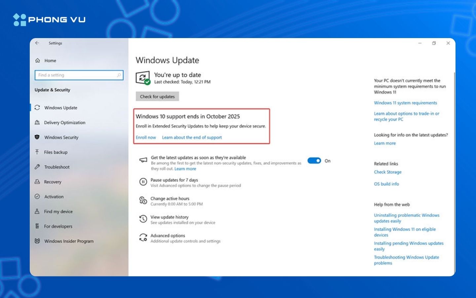Click the search magnifier icon
476x298 pixels.
point(119,75)
